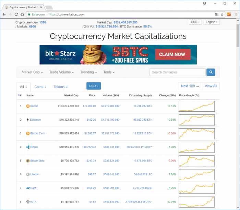Open IOTA 7d price graph thumbnail
The height and width of the screenshot is (210, 240).
click(197, 202)
